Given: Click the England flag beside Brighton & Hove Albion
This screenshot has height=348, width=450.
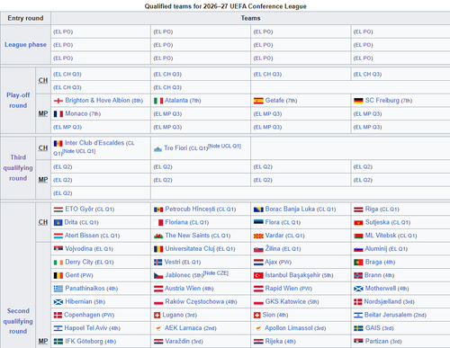Looking at the screenshot, I should click(58, 101).
